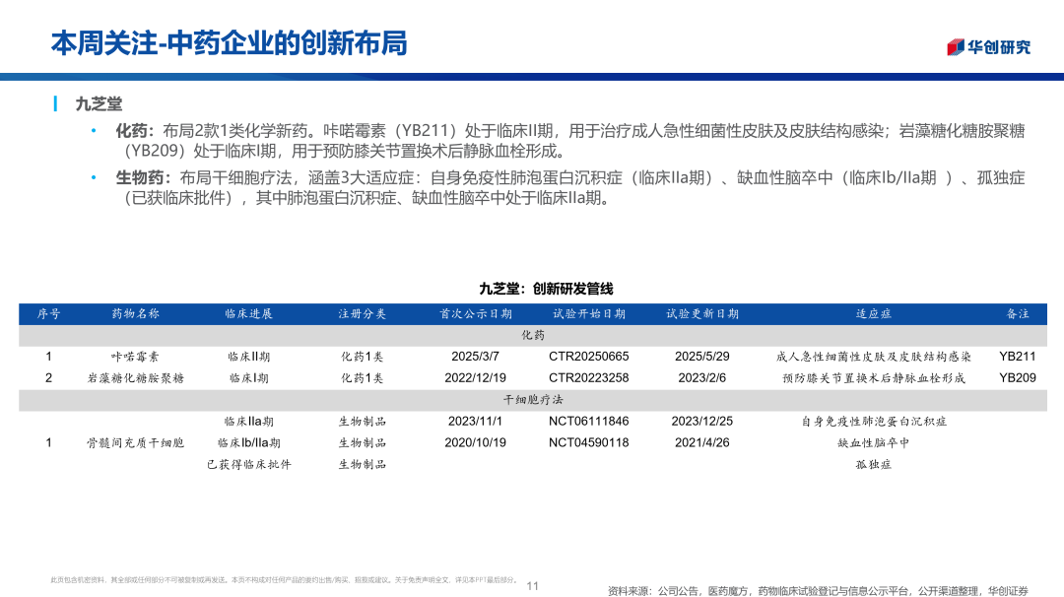Click the update date 2023/12/25
Screen dimensions: 1064x597
(x=702, y=422)
